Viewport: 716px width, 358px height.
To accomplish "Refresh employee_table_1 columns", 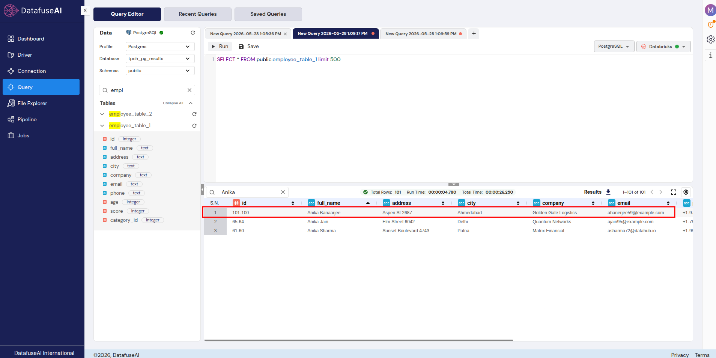I will pyautogui.click(x=194, y=126).
